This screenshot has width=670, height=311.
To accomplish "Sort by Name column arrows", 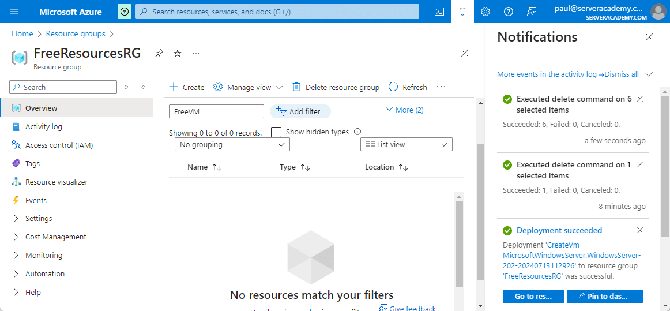I will [217, 167].
